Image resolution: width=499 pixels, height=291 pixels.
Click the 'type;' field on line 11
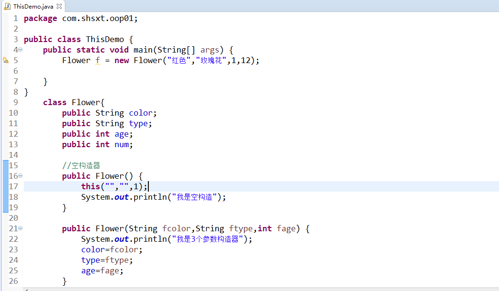[x=140, y=124]
